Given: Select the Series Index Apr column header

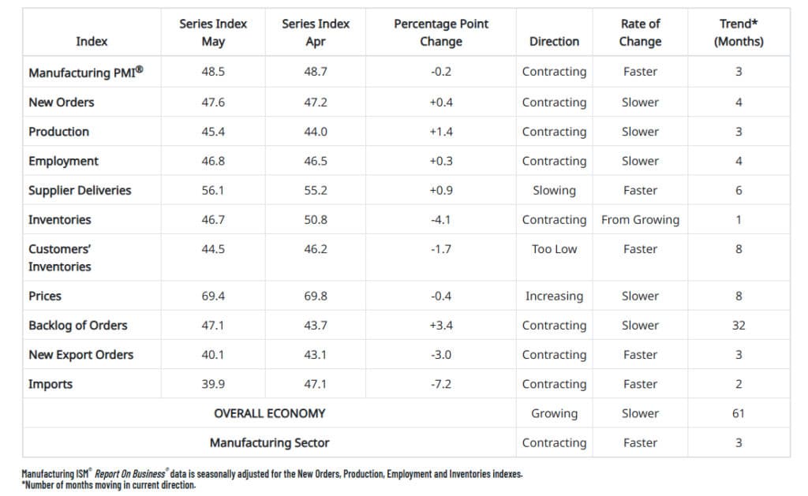Looking at the screenshot, I should click(x=316, y=32).
